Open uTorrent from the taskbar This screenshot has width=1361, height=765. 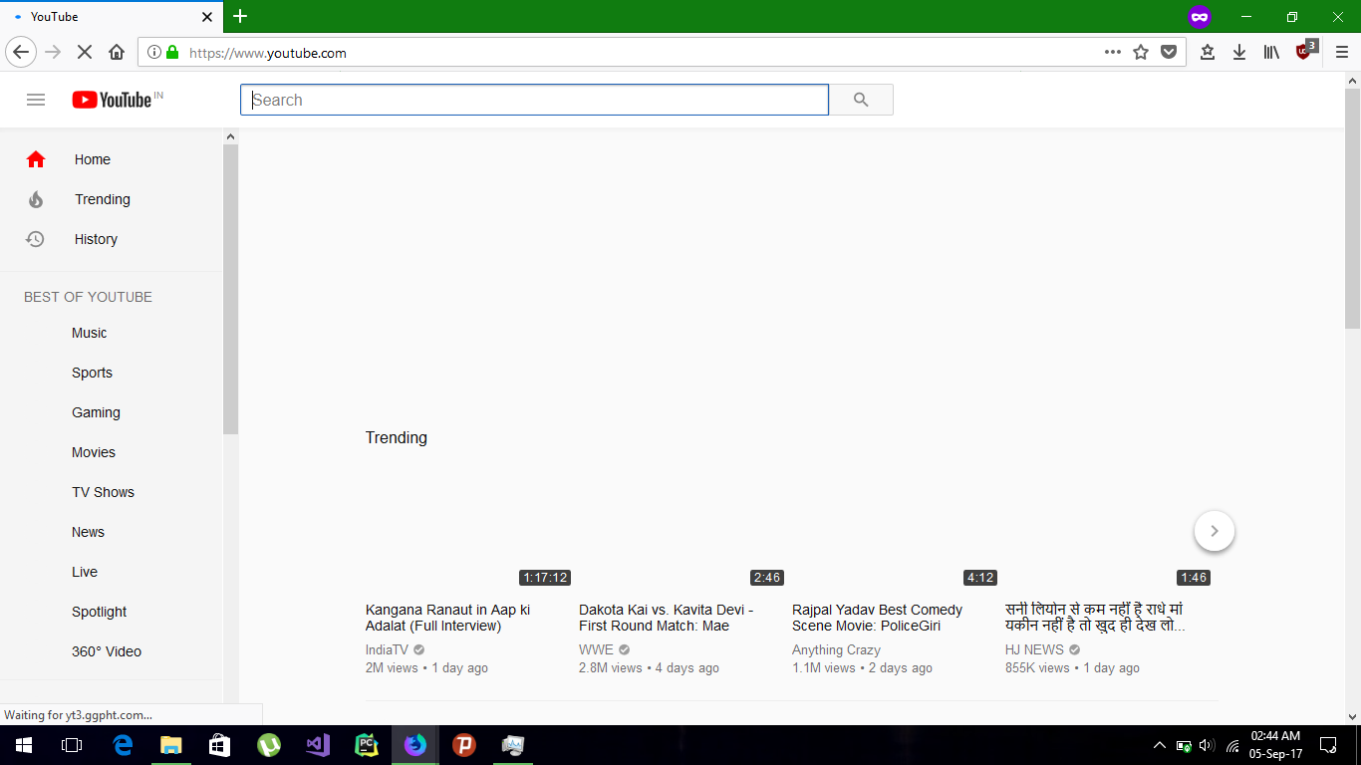pos(269,745)
